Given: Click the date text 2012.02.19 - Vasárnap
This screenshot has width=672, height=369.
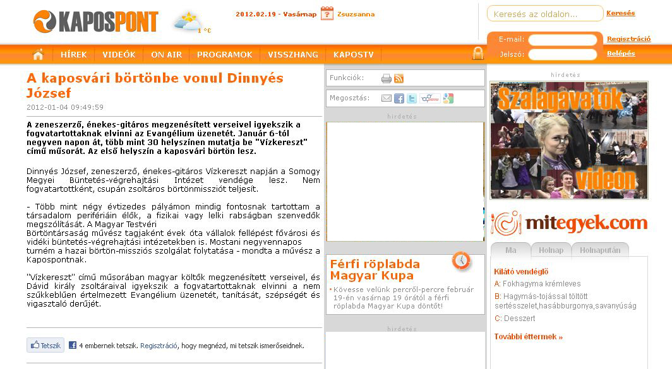Looking at the screenshot, I should (x=276, y=14).
